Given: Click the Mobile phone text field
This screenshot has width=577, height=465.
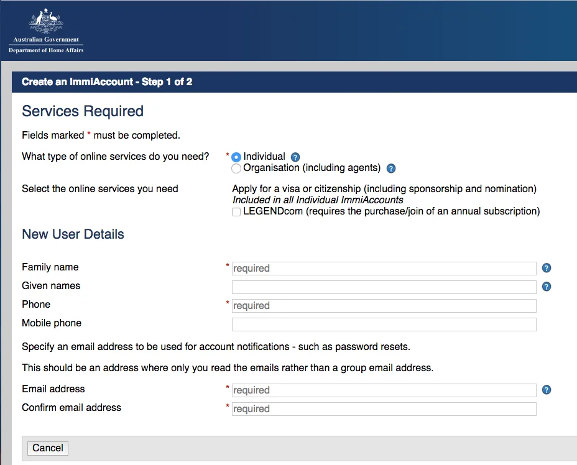Looking at the screenshot, I should coord(384,325).
